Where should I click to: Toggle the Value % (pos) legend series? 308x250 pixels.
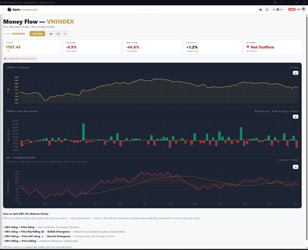coord(262,111)
